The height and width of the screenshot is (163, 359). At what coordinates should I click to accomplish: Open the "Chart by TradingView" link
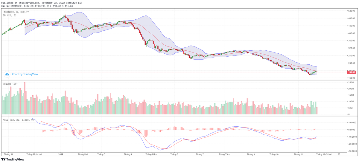click(25, 74)
